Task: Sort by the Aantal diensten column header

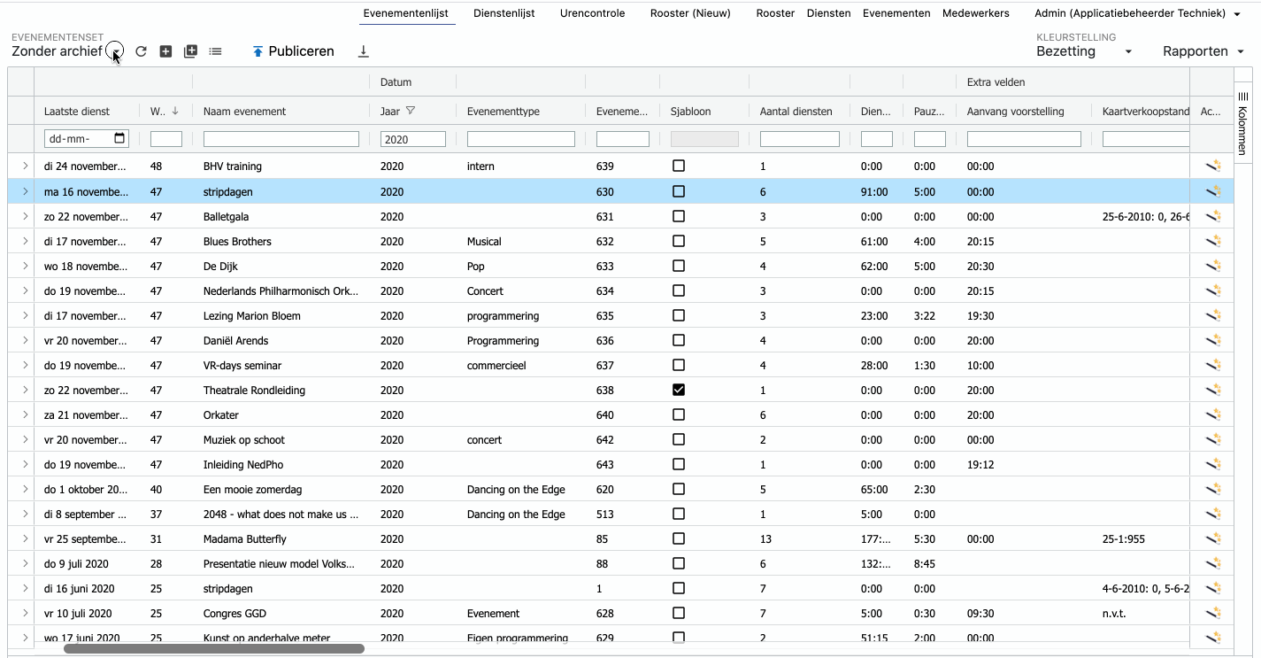Action: click(x=796, y=112)
